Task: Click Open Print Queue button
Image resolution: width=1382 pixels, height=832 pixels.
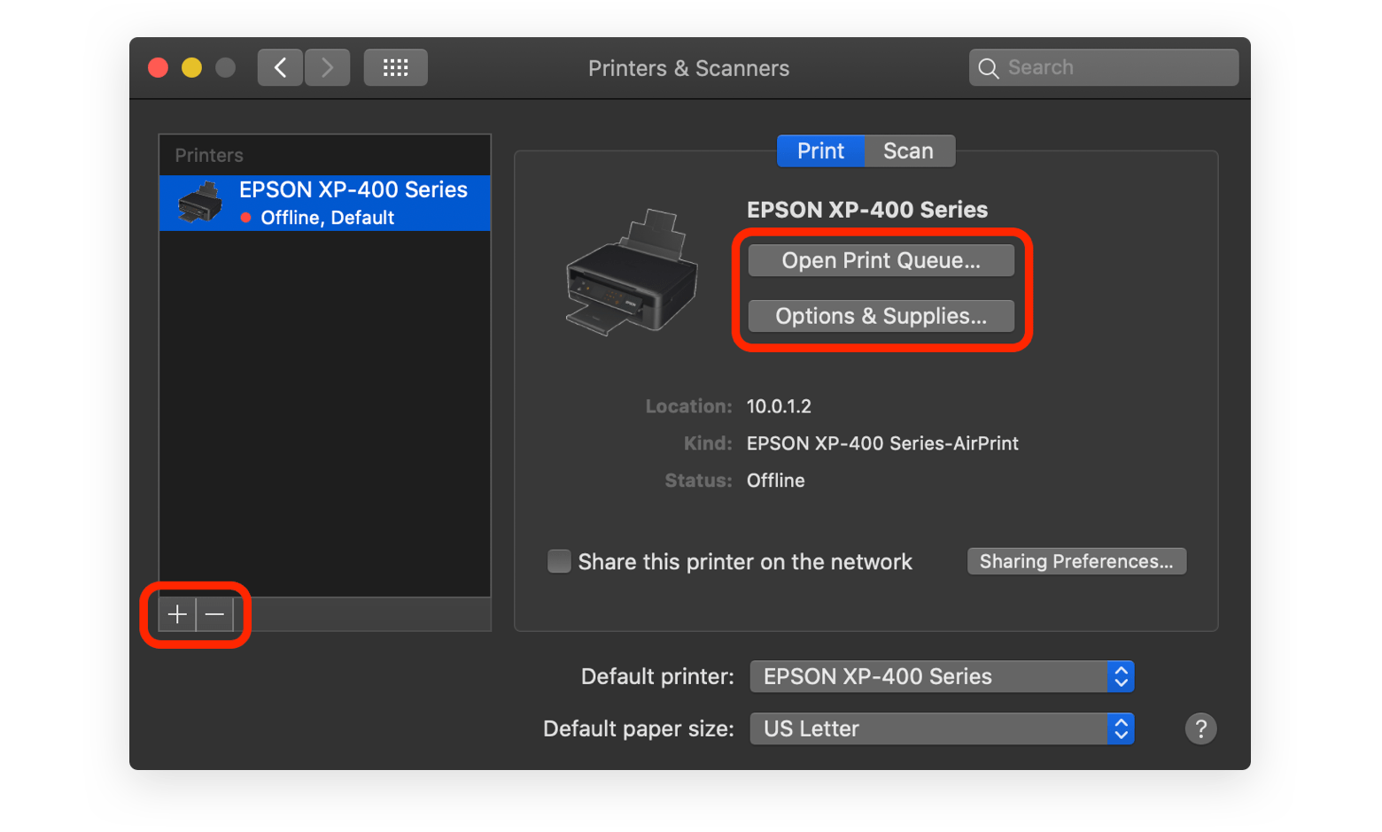Action: 881,260
